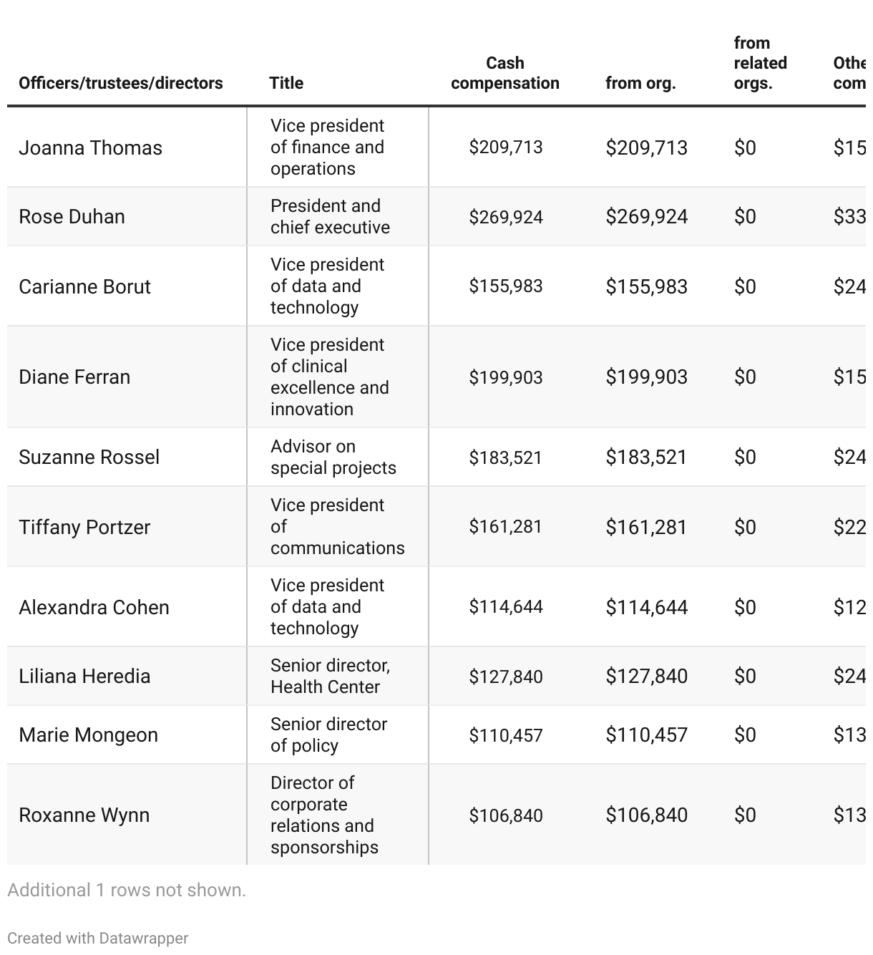
Task: Click the Suzanne Rossel name cell
Action: pos(89,457)
